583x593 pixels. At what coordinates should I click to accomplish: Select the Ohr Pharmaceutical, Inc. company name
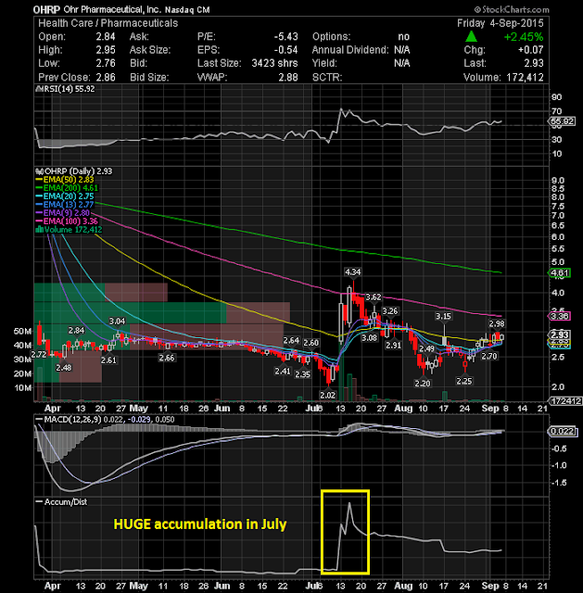point(112,9)
